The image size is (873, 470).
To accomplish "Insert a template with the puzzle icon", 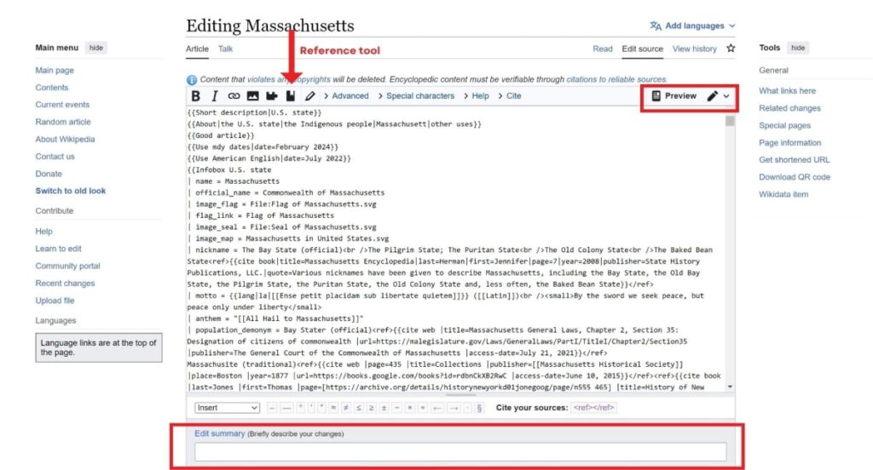I will [x=272, y=96].
